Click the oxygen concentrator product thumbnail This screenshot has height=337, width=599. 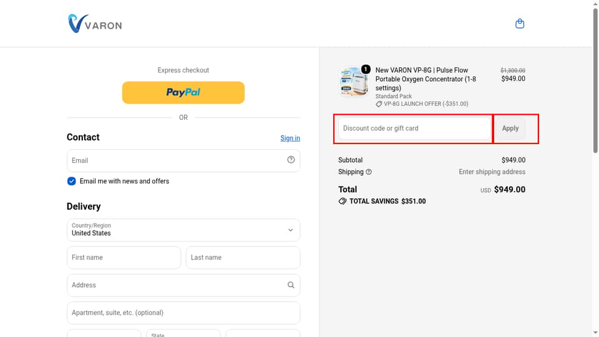click(353, 81)
